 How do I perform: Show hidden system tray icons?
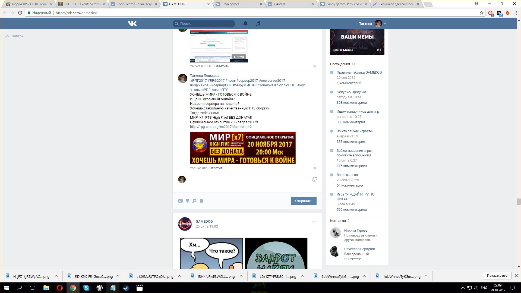coord(463,288)
